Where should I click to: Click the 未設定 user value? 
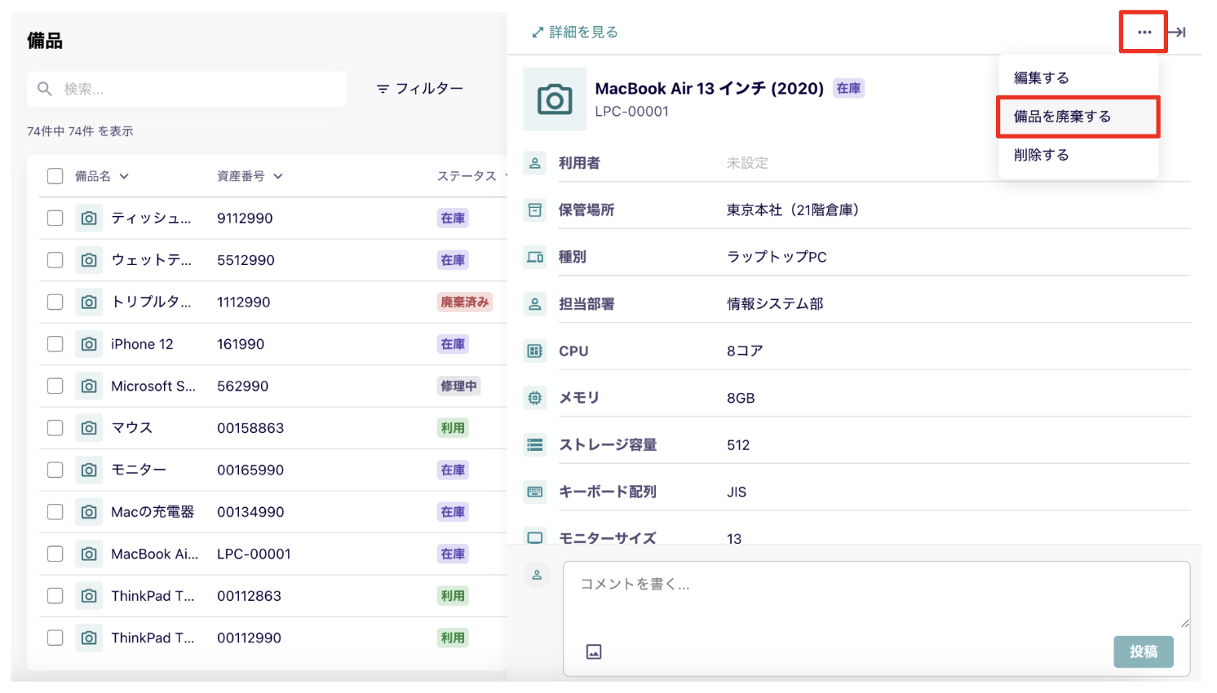[x=747, y=163]
